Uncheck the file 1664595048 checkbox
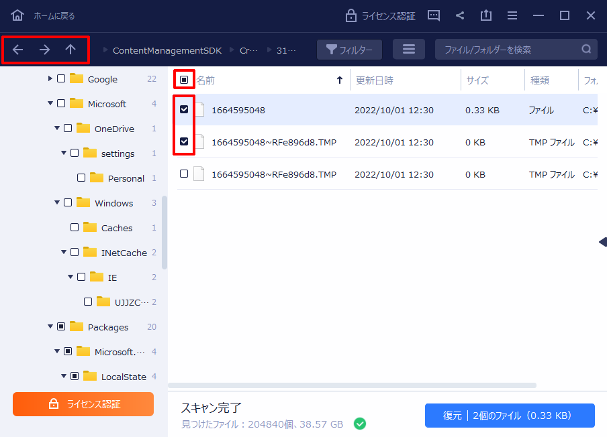Image resolution: width=607 pixels, height=437 pixels. coord(184,110)
